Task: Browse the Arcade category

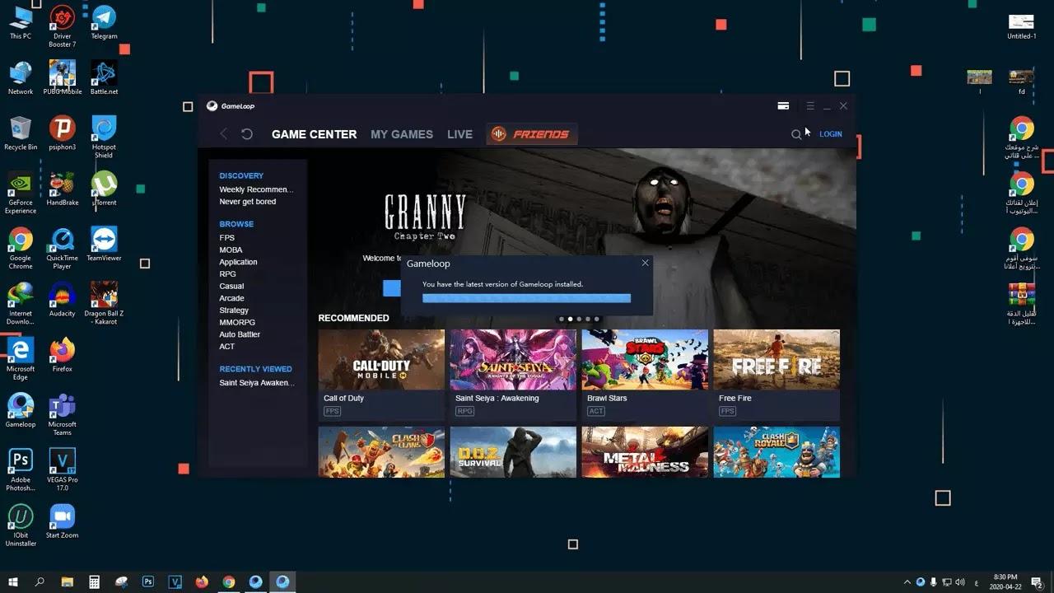Action: (231, 298)
